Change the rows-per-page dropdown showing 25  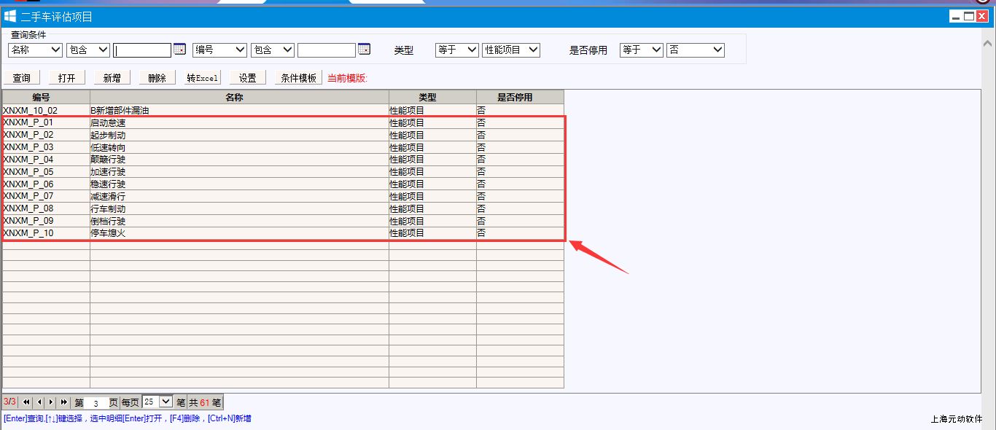click(x=157, y=402)
